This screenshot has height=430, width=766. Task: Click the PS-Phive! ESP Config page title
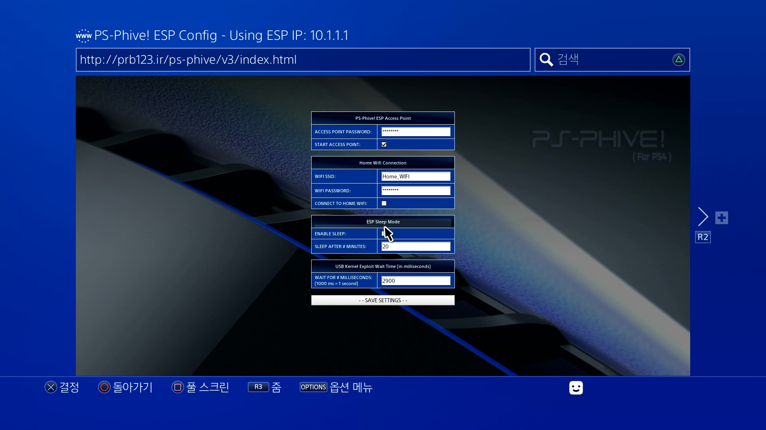(221, 35)
